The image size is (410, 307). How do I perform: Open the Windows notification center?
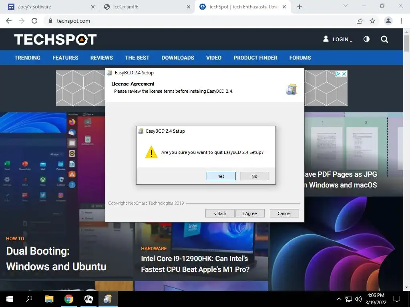[x=397, y=299]
